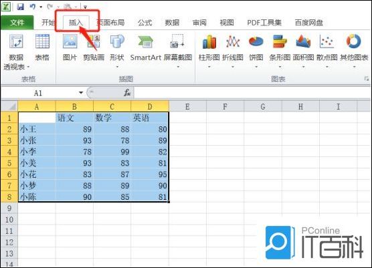Switch to the 公式 tab
This screenshot has height=268, width=372.
tap(145, 23)
